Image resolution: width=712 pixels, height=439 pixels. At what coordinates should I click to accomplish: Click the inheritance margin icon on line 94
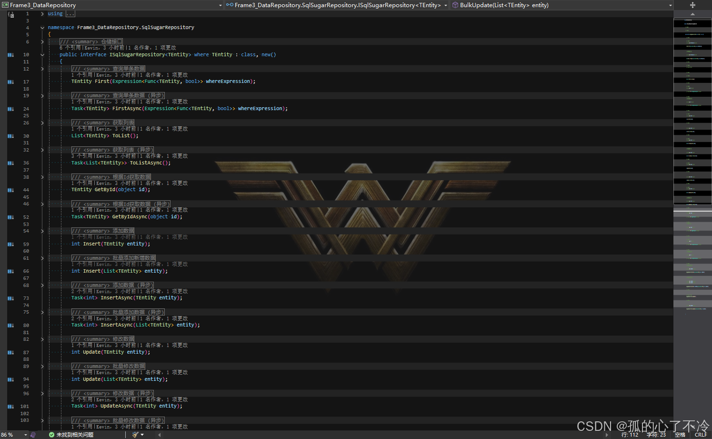click(x=10, y=380)
